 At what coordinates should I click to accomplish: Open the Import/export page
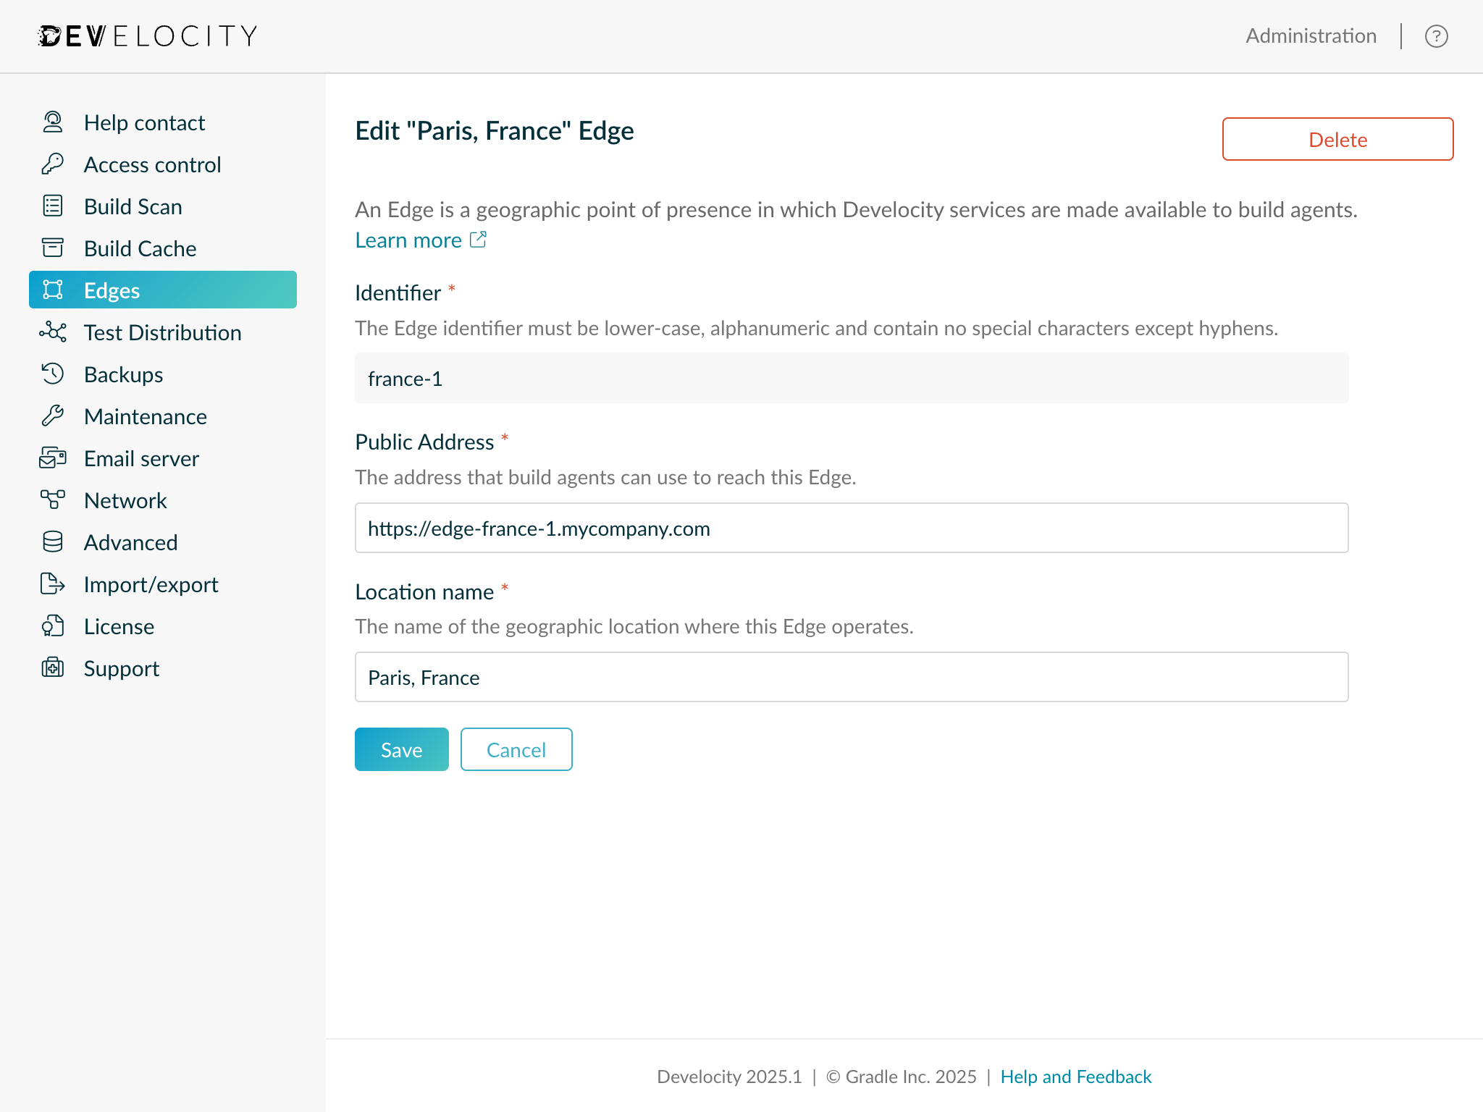(x=151, y=584)
